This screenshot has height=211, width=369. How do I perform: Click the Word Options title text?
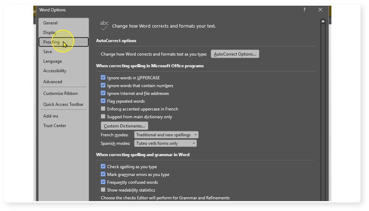(x=53, y=10)
